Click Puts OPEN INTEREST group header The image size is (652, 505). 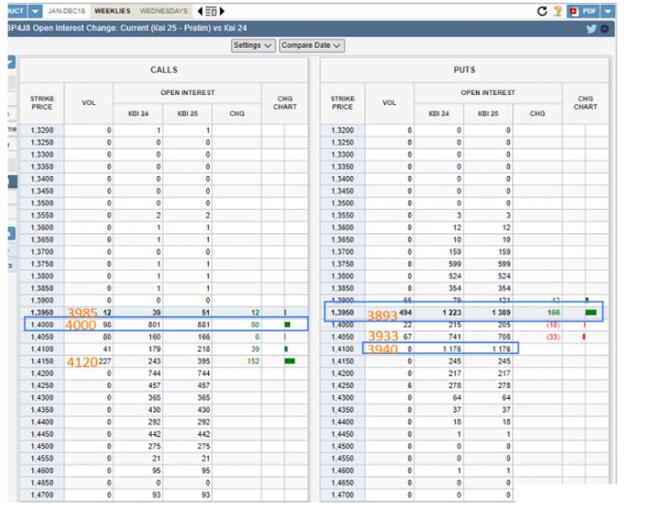[488, 93]
